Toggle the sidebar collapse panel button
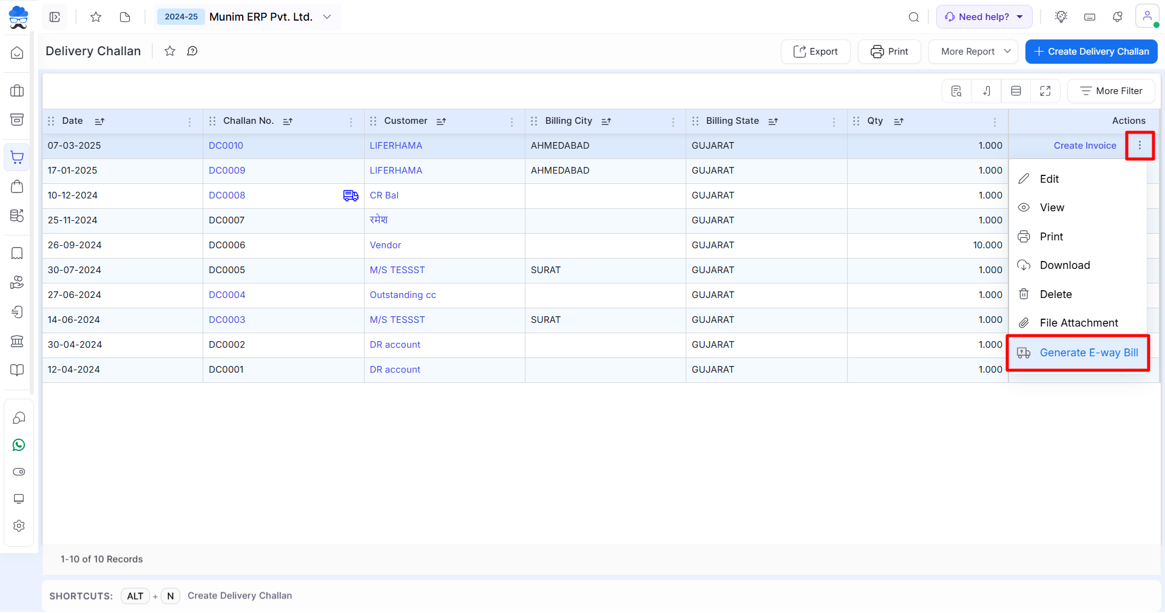Viewport: 1165px width, 613px height. [55, 17]
